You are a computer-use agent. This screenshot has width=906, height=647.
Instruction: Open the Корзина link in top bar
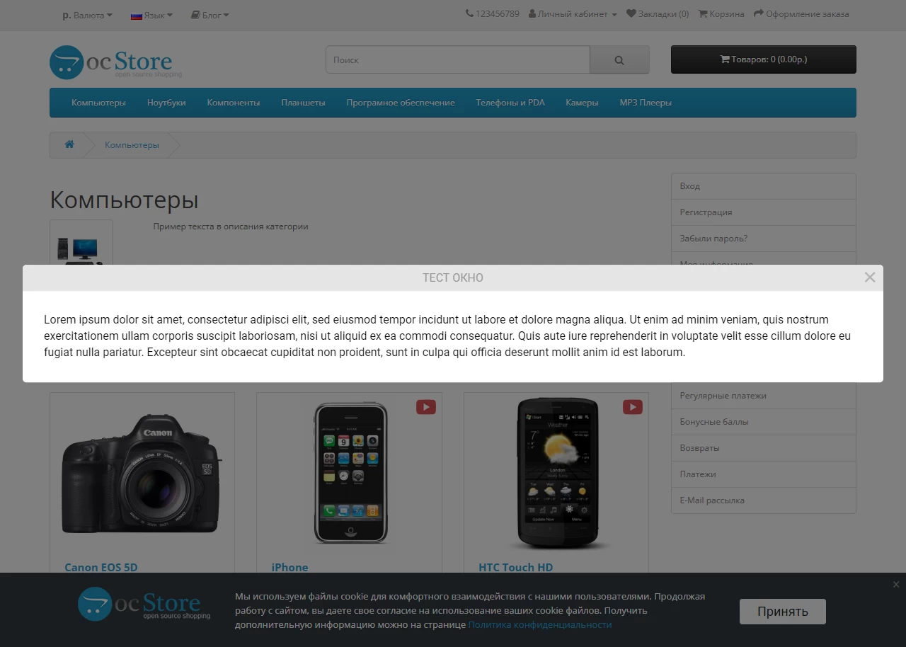tap(721, 14)
